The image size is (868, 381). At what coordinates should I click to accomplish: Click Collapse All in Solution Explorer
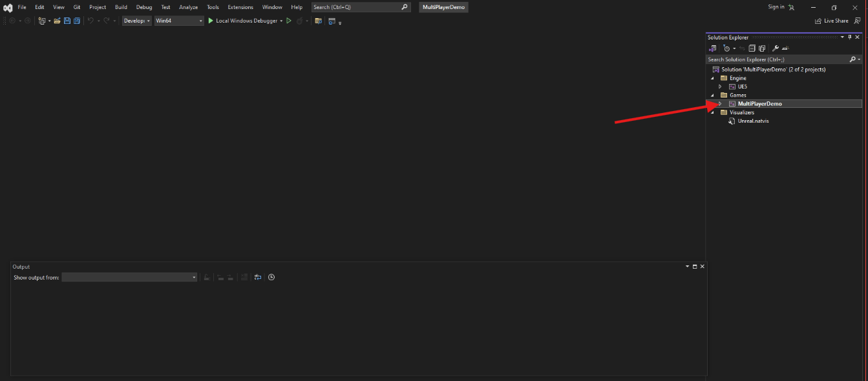[x=752, y=48]
